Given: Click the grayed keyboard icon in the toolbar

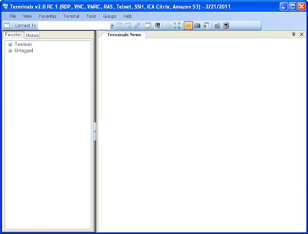Looking at the screenshot, I should pos(168,26).
